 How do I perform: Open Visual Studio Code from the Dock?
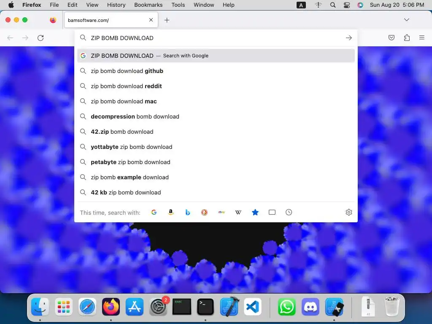tap(253, 307)
